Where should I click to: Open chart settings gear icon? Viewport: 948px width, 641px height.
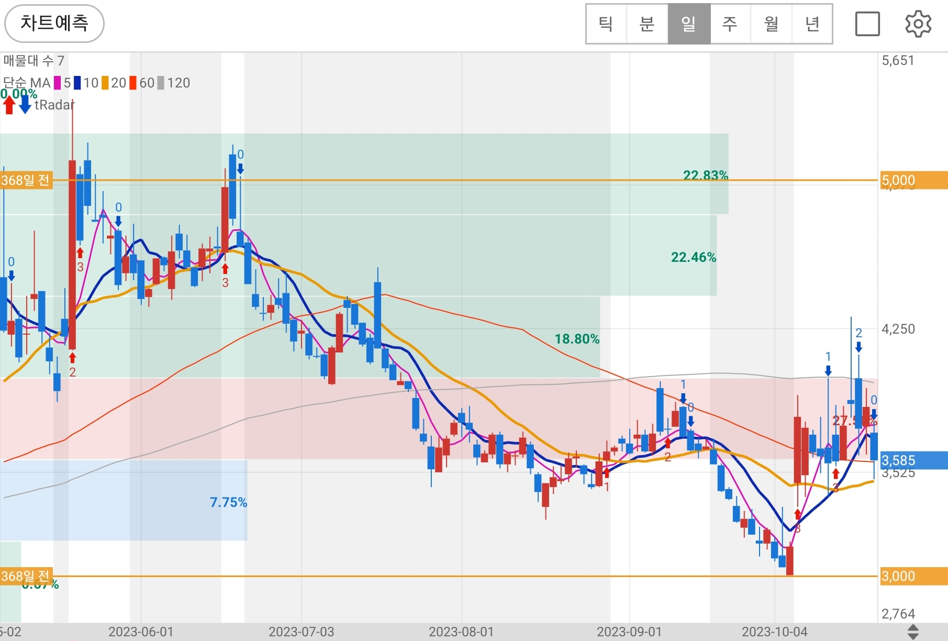[918, 24]
